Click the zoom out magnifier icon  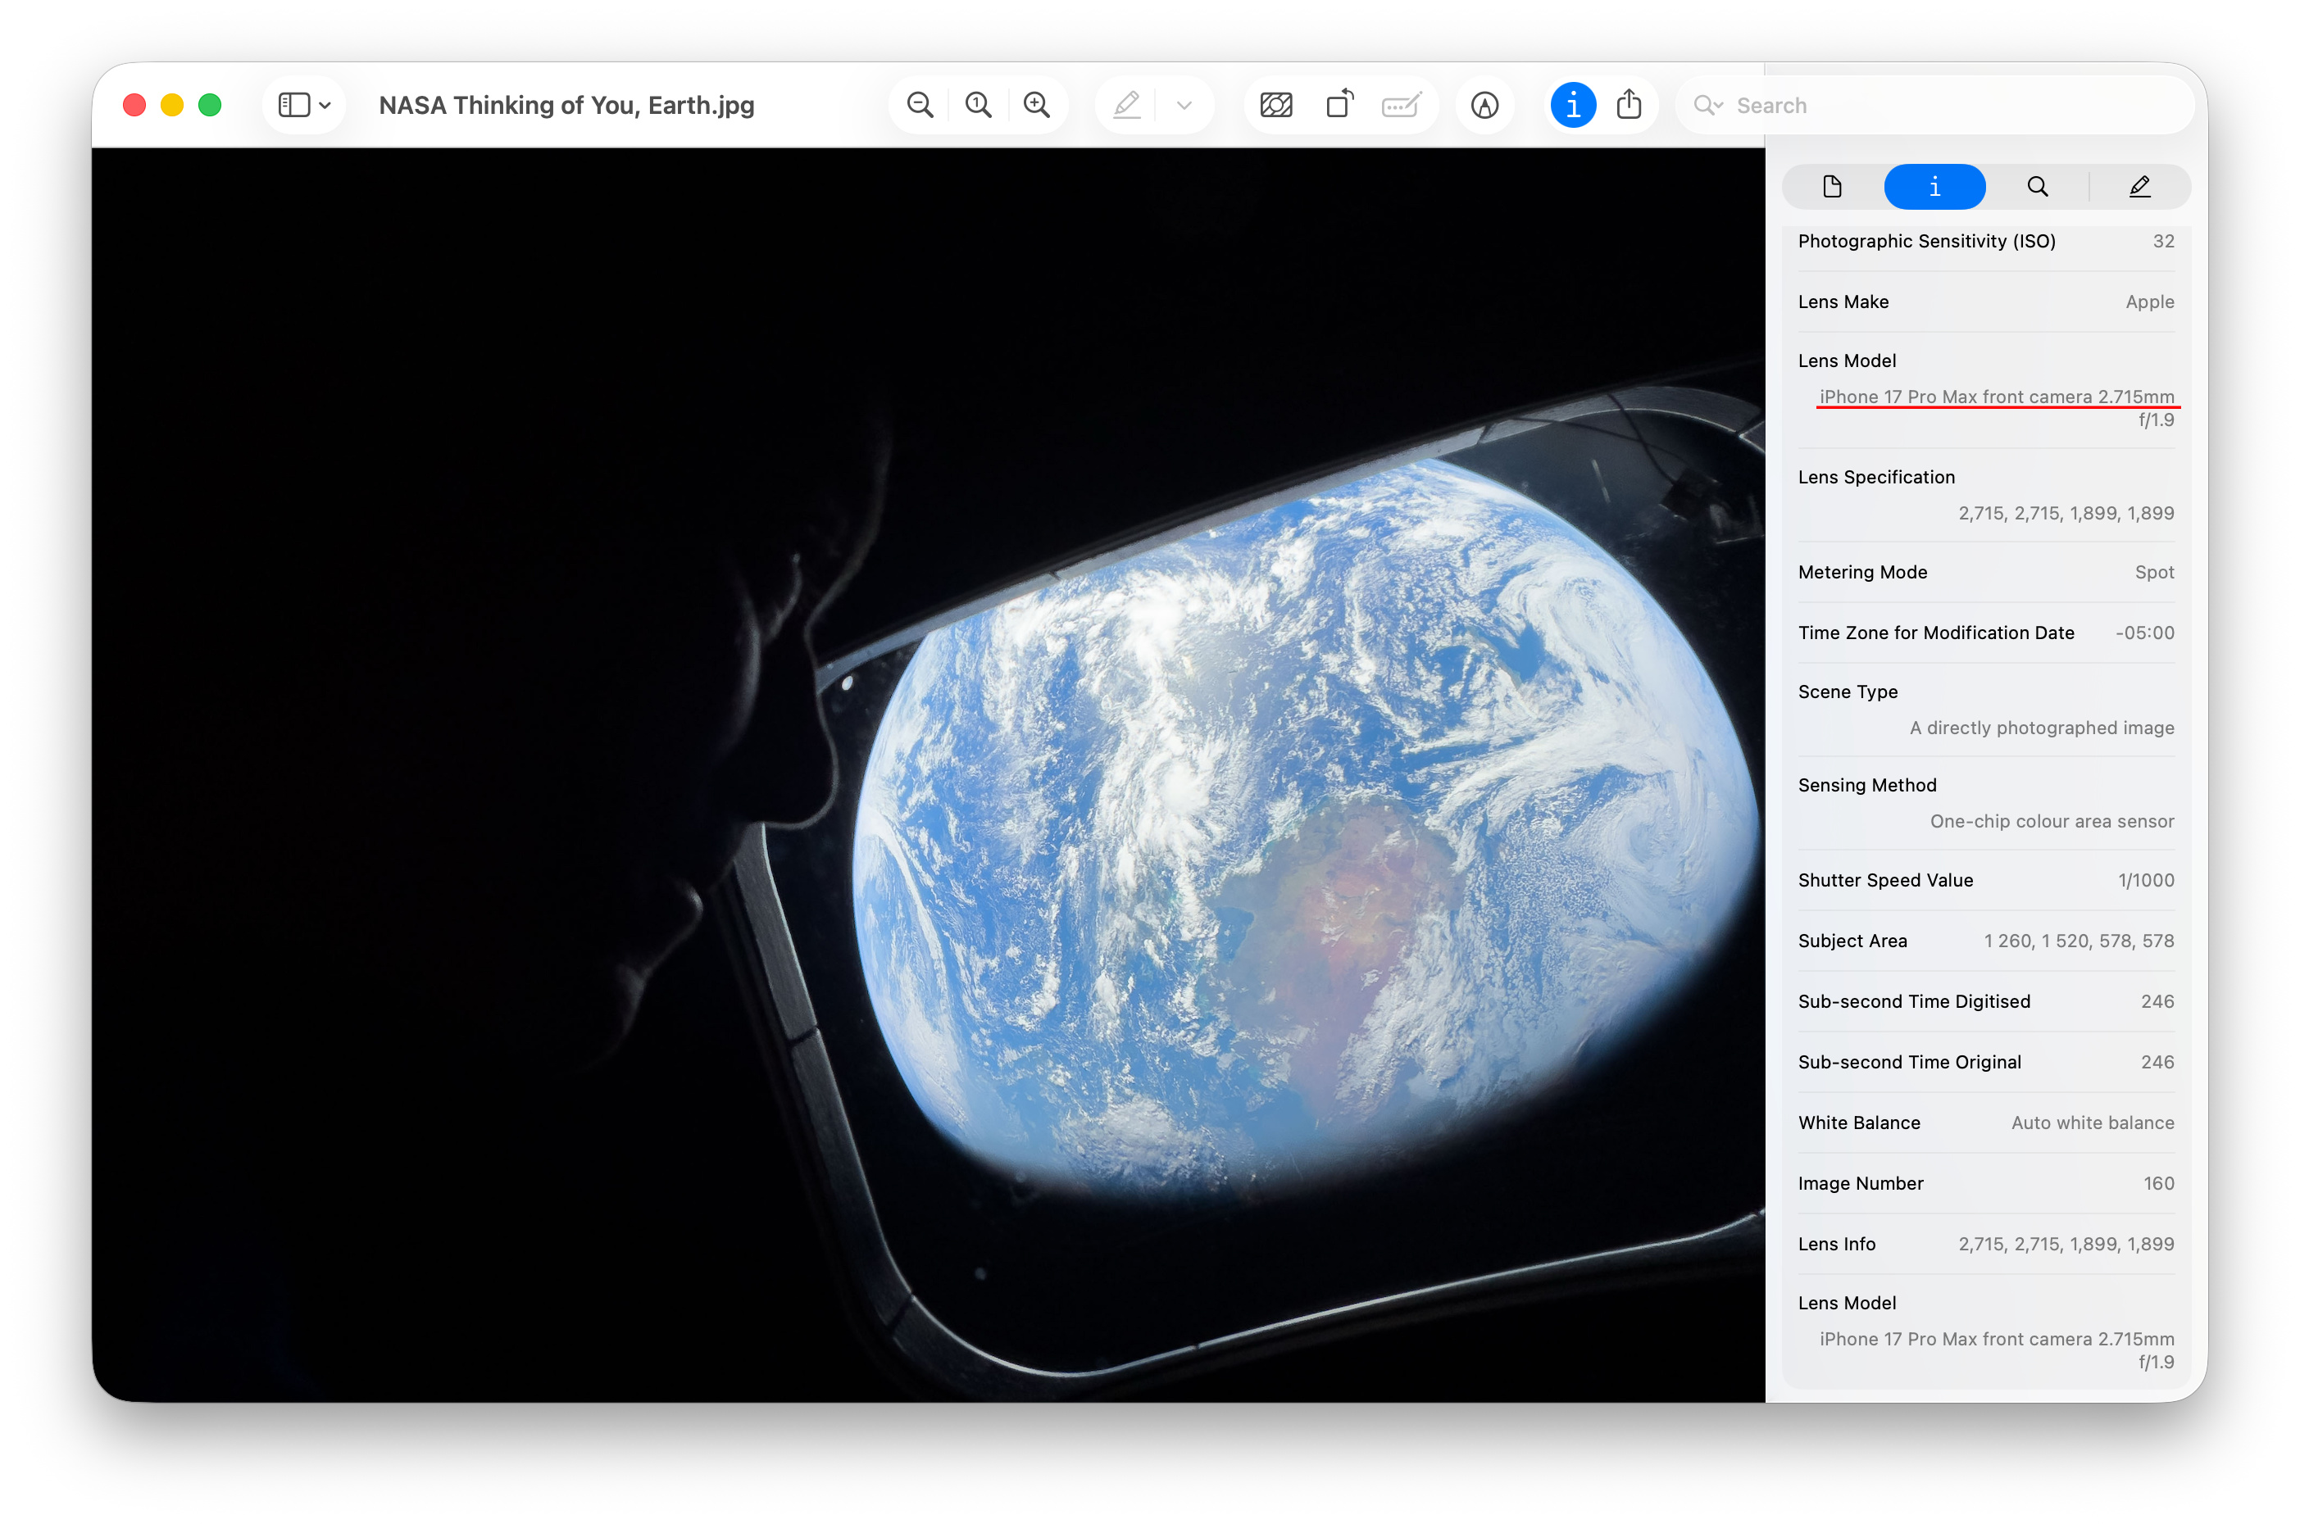click(x=920, y=105)
